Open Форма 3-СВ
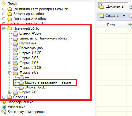Screen dimensions: 132x116 click(x=29, y=58)
